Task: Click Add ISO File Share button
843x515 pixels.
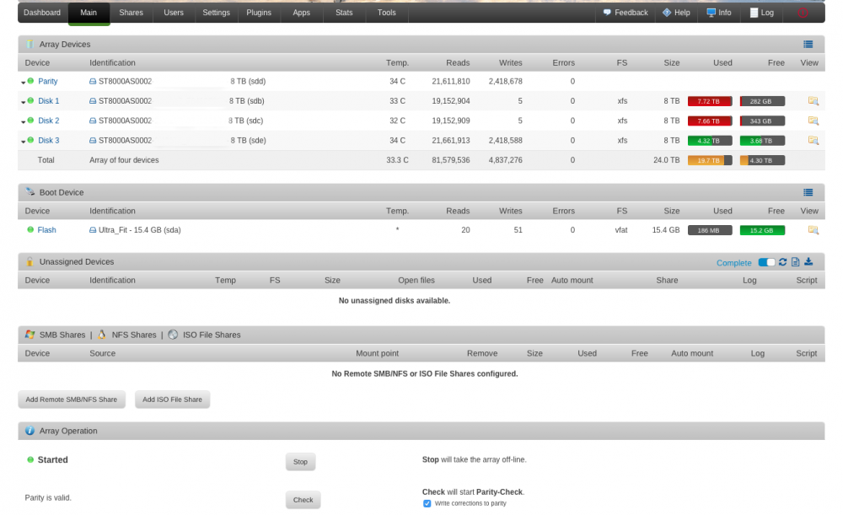Action: [x=172, y=400]
